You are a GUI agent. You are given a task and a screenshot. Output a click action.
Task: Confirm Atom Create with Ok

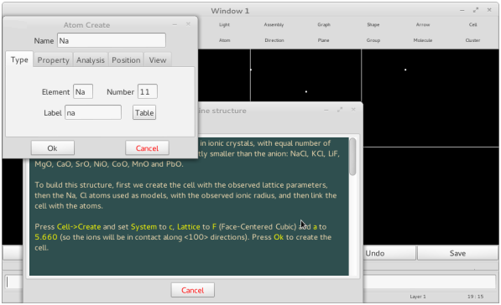(x=52, y=148)
